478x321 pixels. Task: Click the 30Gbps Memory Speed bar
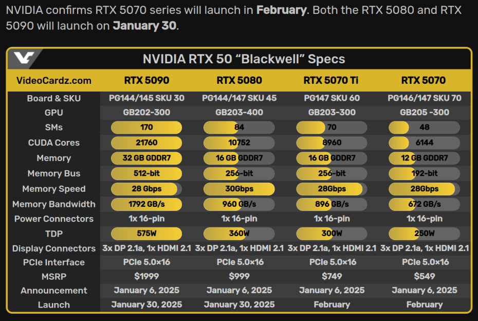(239, 189)
